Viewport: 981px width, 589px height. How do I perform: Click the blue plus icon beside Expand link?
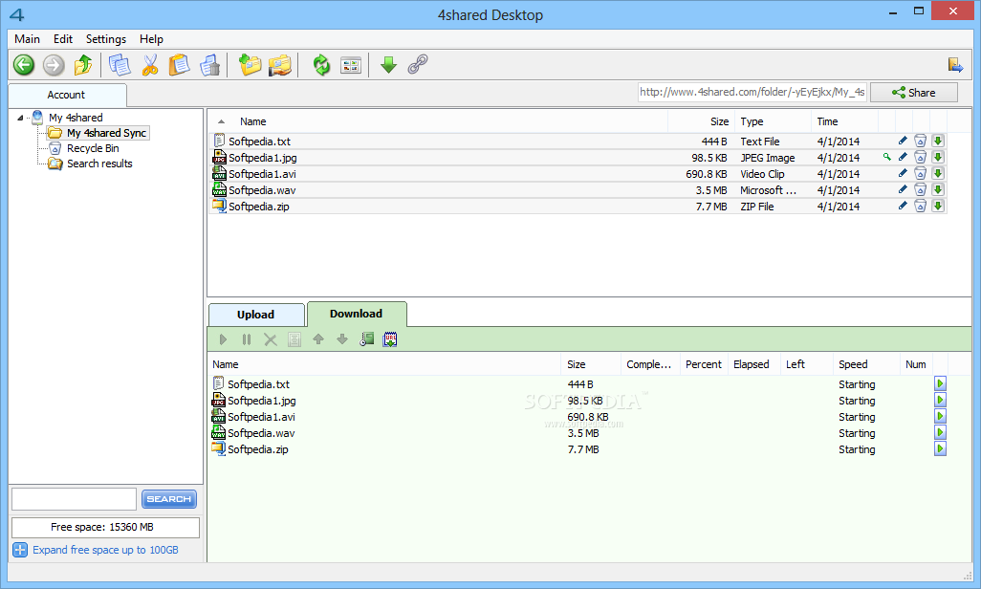[x=20, y=550]
